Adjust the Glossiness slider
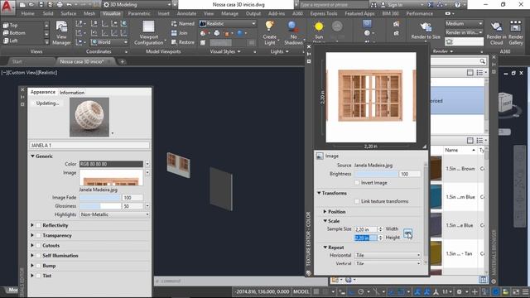 point(100,206)
